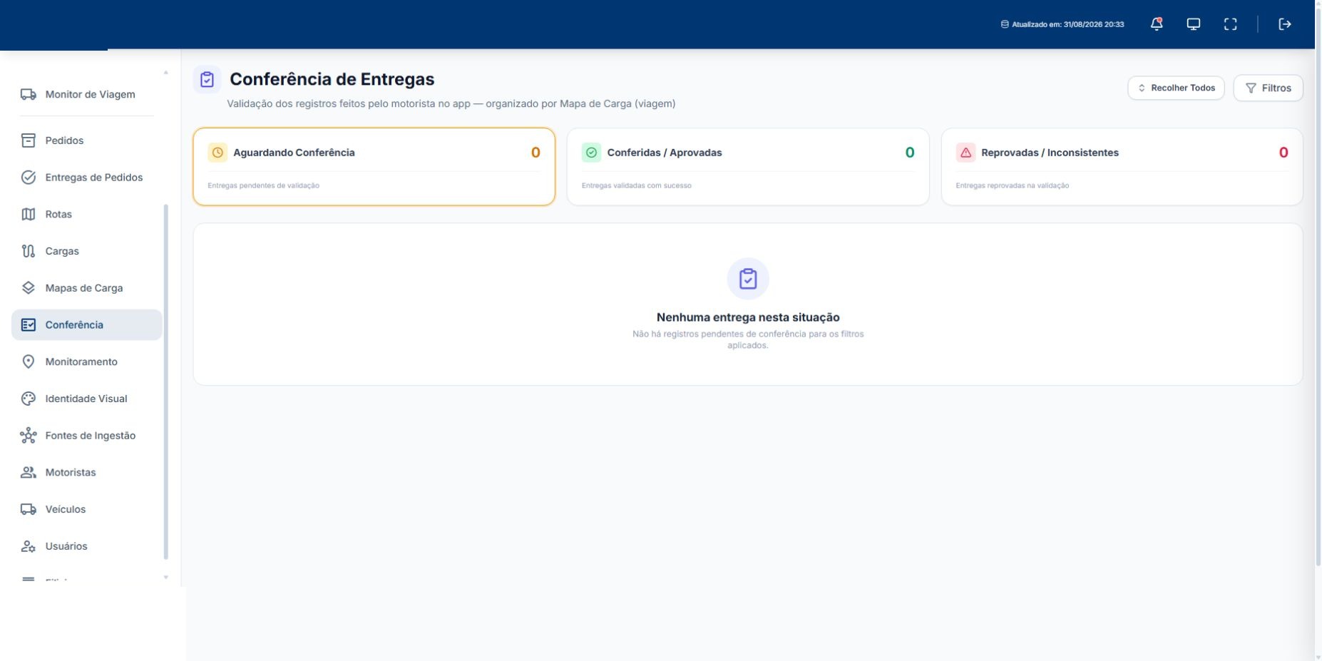This screenshot has width=1322, height=661.
Task: Click the Usuários gear-person icon
Action: [x=29, y=546]
